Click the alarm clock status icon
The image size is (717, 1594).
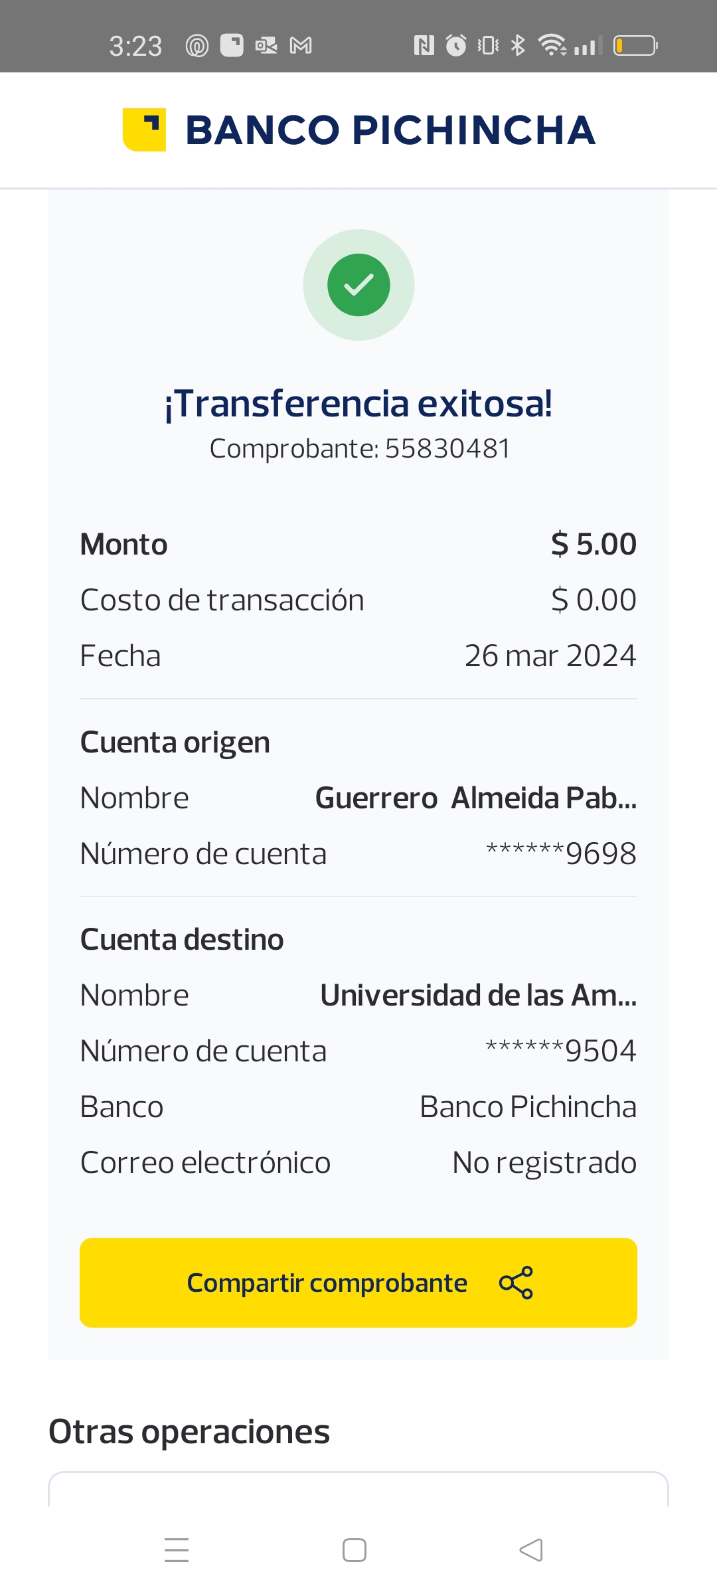456,46
